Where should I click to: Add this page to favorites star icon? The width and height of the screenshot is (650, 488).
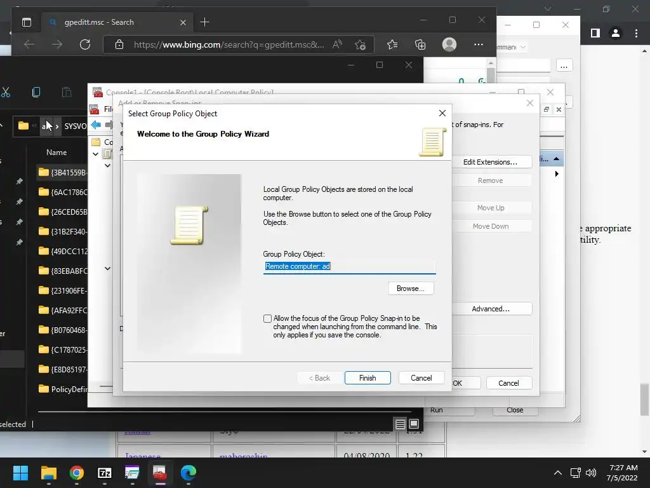tap(361, 44)
